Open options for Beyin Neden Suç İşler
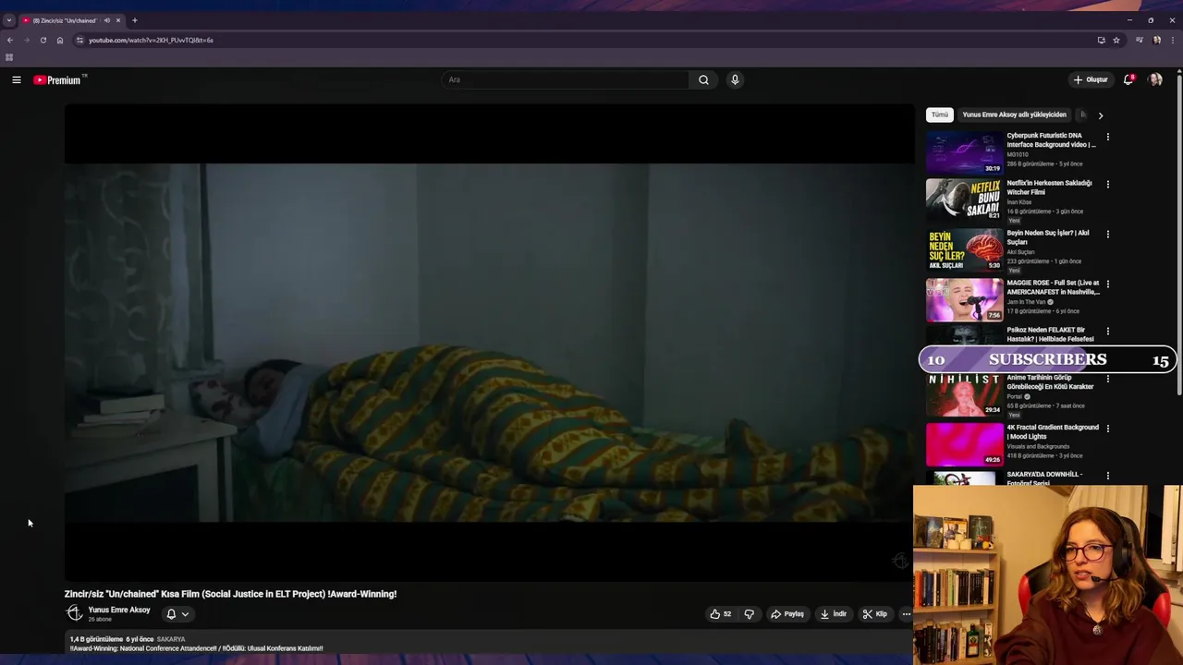The width and height of the screenshot is (1183, 665). pos(1108,234)
